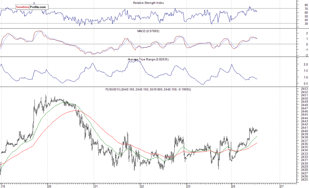Select date 22 on the time axis
This screenshot has height=188, width=309.
click(x=142, y=185)
